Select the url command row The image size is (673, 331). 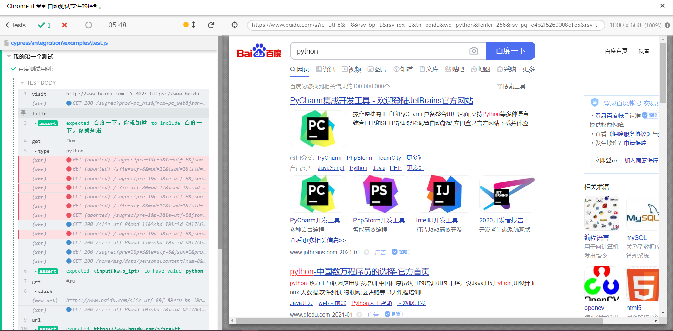tap(113, 320)
